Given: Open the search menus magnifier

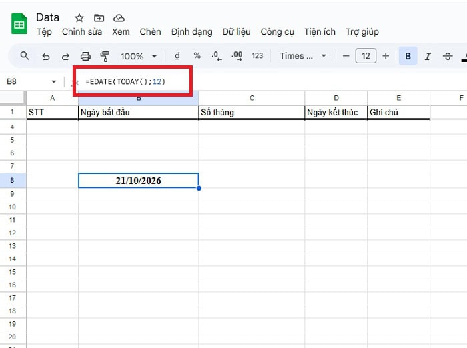Looking at the screenshot, I should [25, 56].
